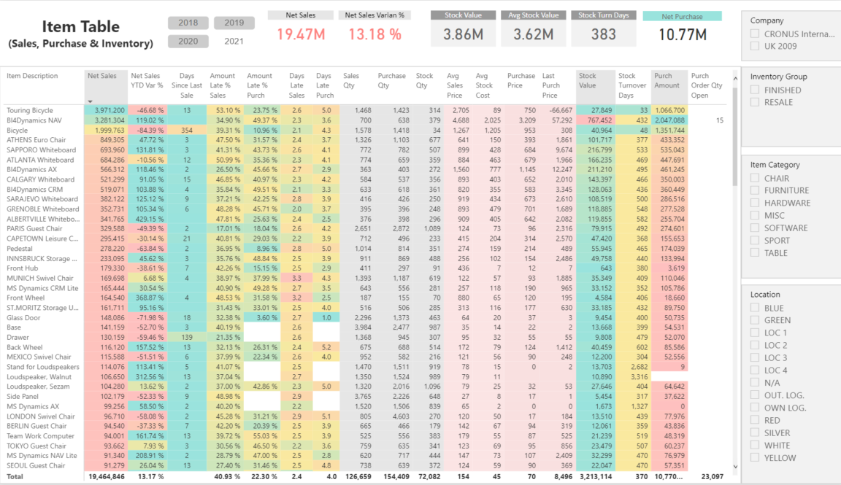Select the 2021 year filter

pos(234,42)
